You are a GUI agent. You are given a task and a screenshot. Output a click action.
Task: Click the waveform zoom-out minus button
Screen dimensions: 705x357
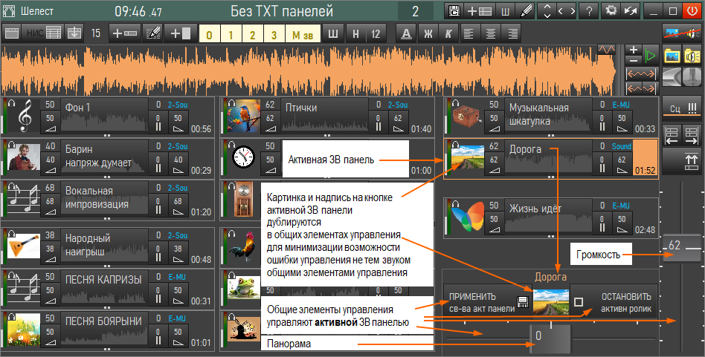[634, 61]
